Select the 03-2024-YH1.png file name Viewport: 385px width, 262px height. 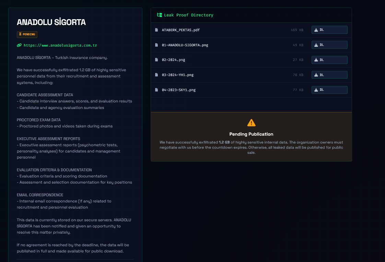(x=177, y=75)
